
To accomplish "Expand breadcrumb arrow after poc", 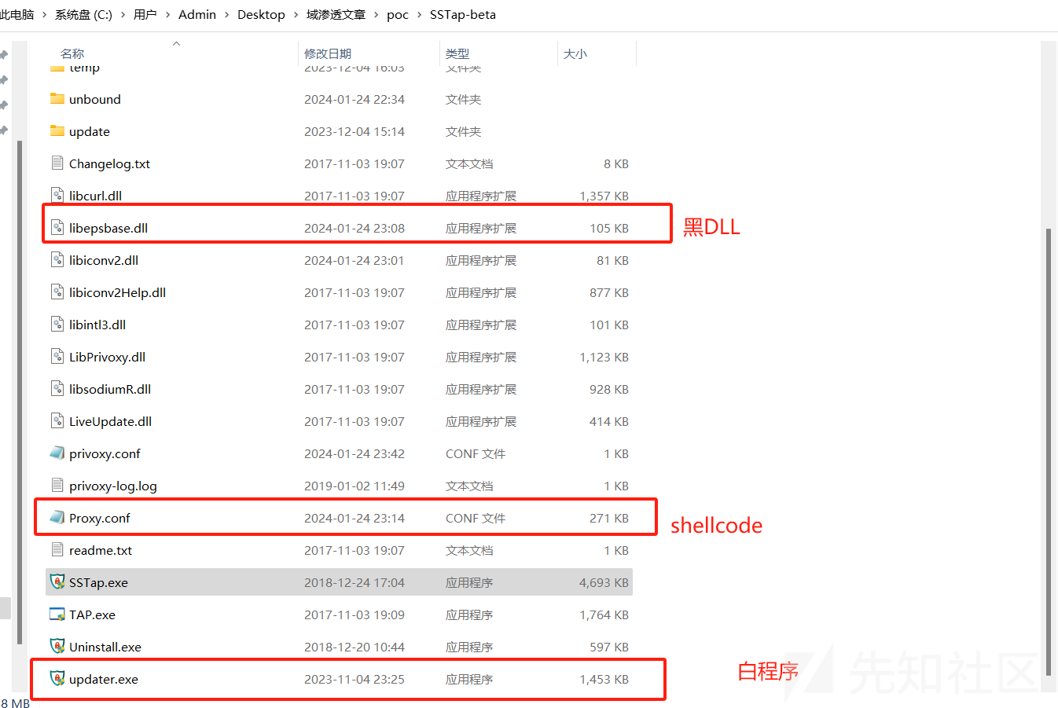I will tap(420, 15).
